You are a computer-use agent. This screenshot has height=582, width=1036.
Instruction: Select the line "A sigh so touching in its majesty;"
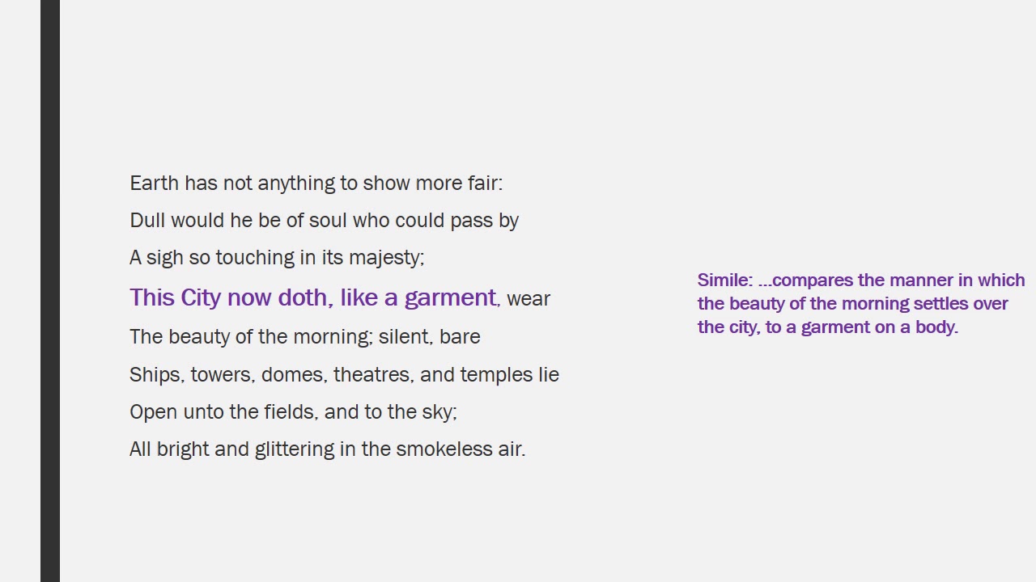pyautogui.click(x=277, y=258)
